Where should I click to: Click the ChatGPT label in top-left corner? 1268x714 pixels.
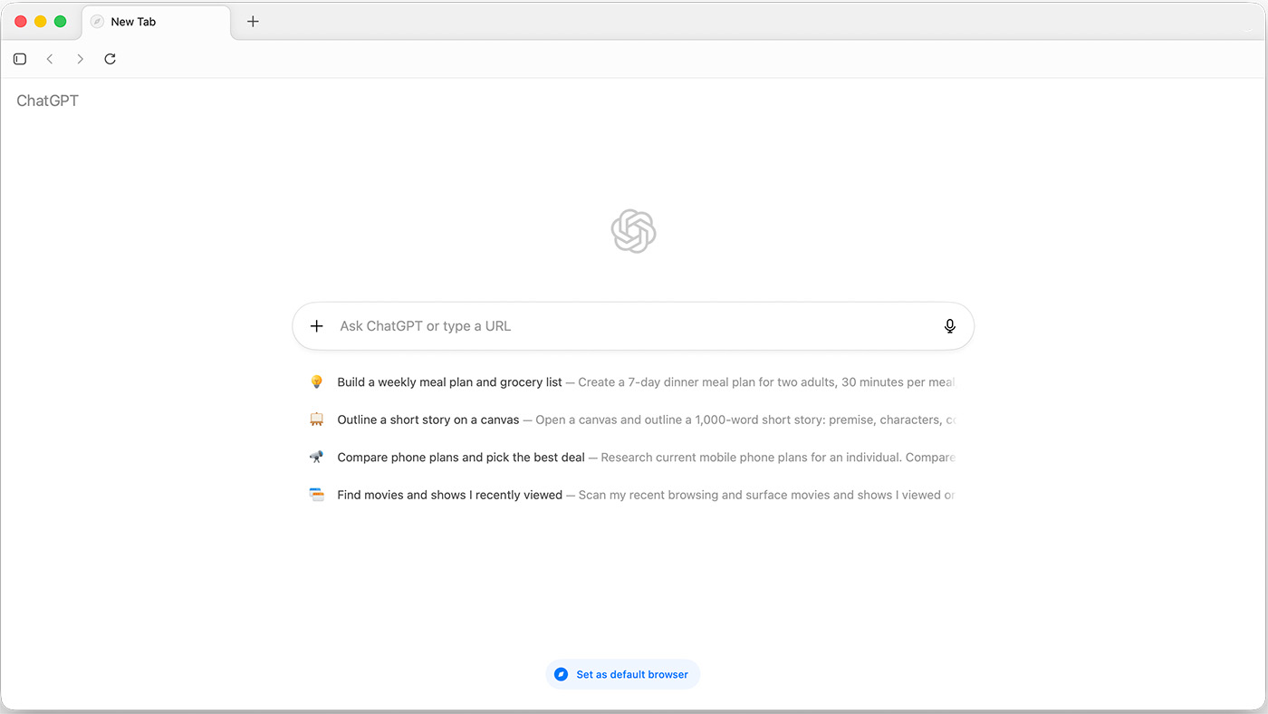[47, 101]
